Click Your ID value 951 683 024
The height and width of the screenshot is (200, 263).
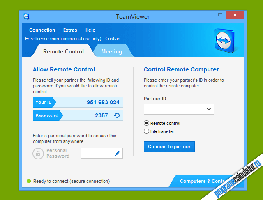point(103,102)
